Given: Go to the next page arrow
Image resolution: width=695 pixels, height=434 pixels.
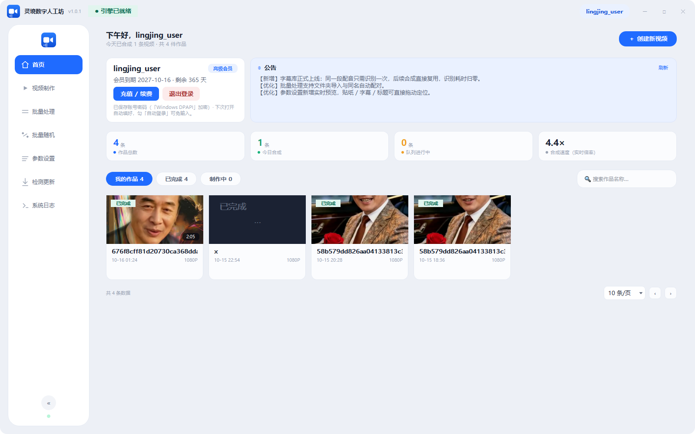Looking at the screenshot, I should click(671, 293).
